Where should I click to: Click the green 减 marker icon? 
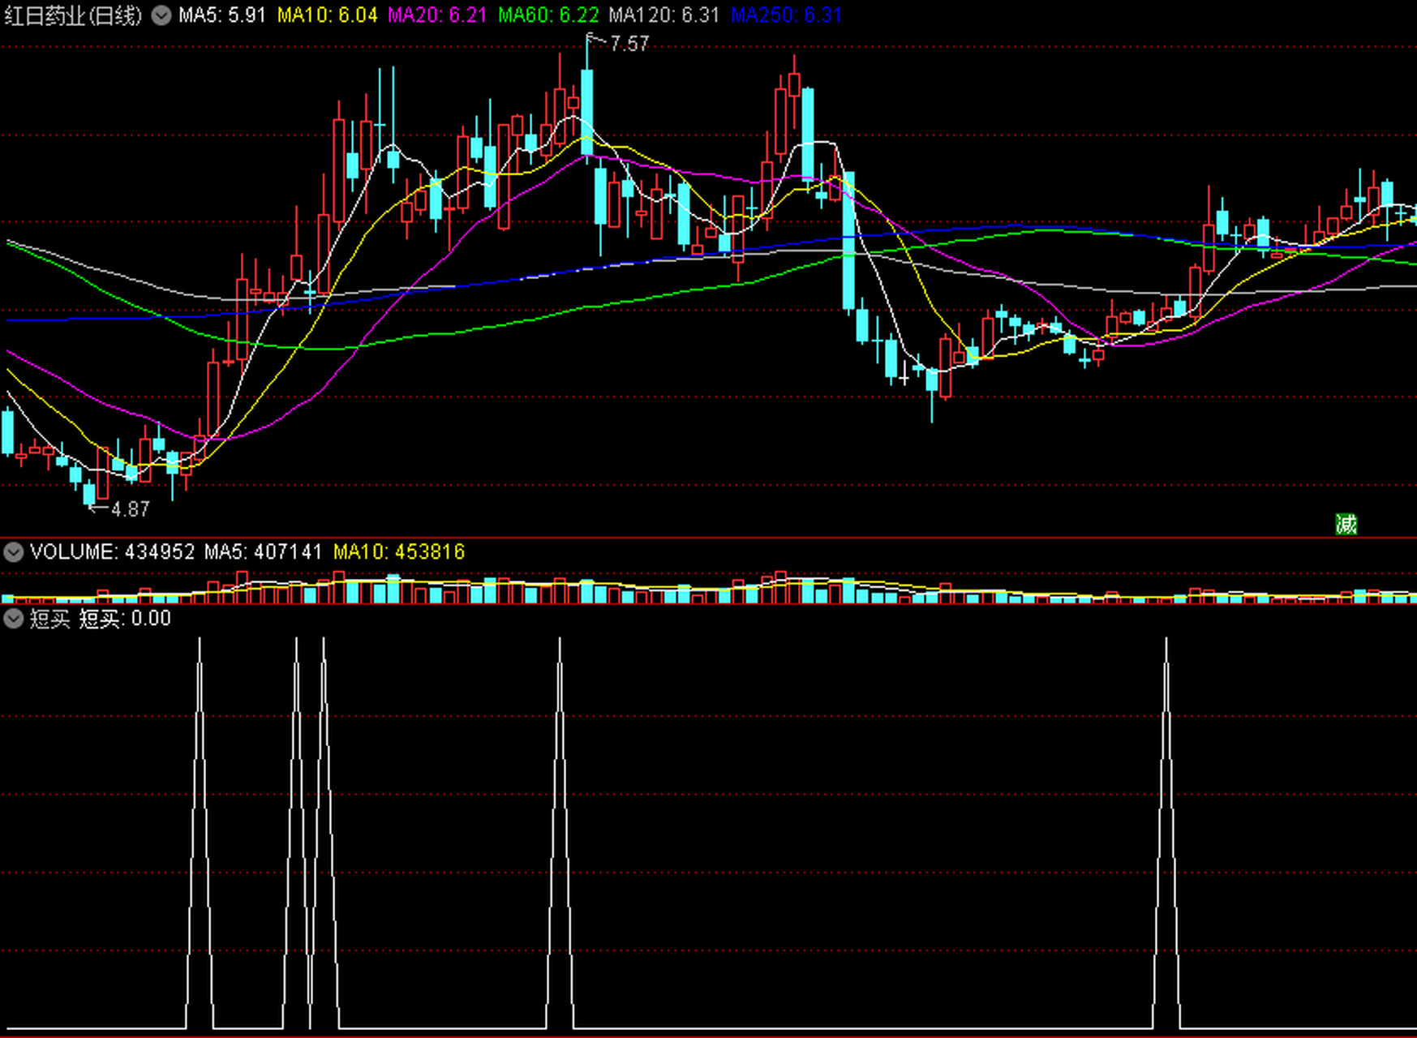1346,524
